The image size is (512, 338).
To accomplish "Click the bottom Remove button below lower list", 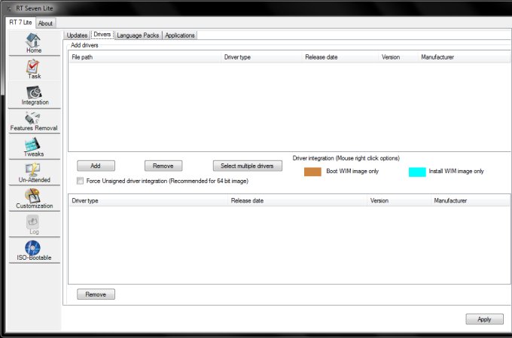I will click(x=96, y=294).
